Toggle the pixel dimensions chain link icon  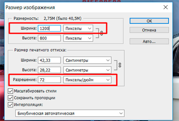tap(102, 33)
